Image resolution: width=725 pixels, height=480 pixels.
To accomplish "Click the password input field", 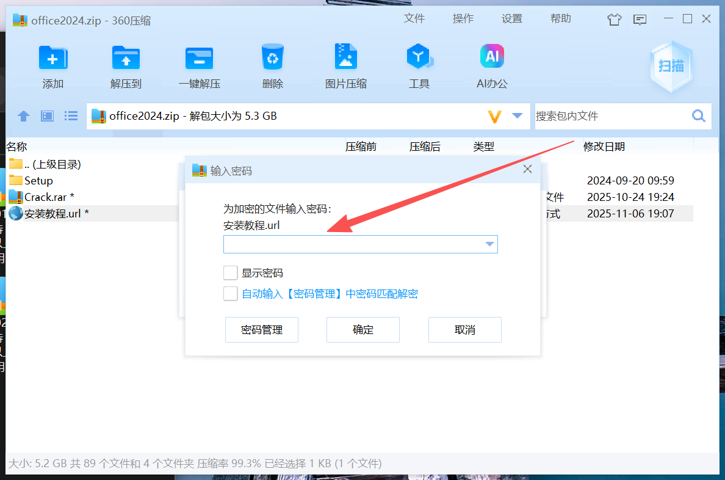I will click(354, 244).
